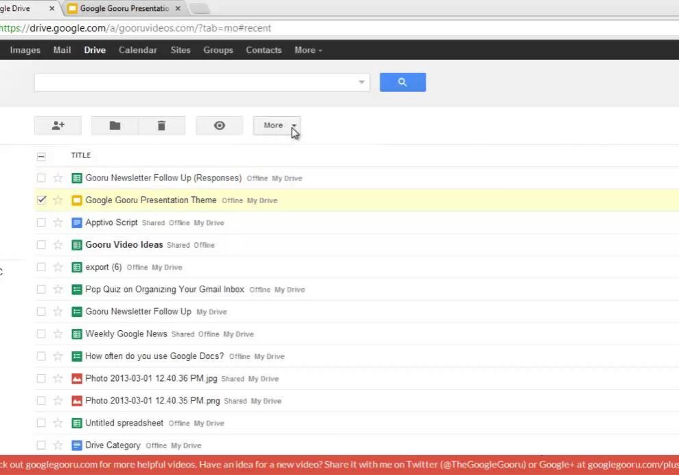679x475 pixels.
Task: Switch to the Google Drive browser tab
Action: pyautogui.click(x=27, y=8)
